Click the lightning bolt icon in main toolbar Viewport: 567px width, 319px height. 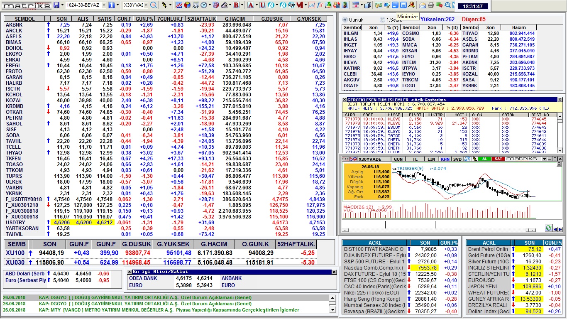coord(164,5)
